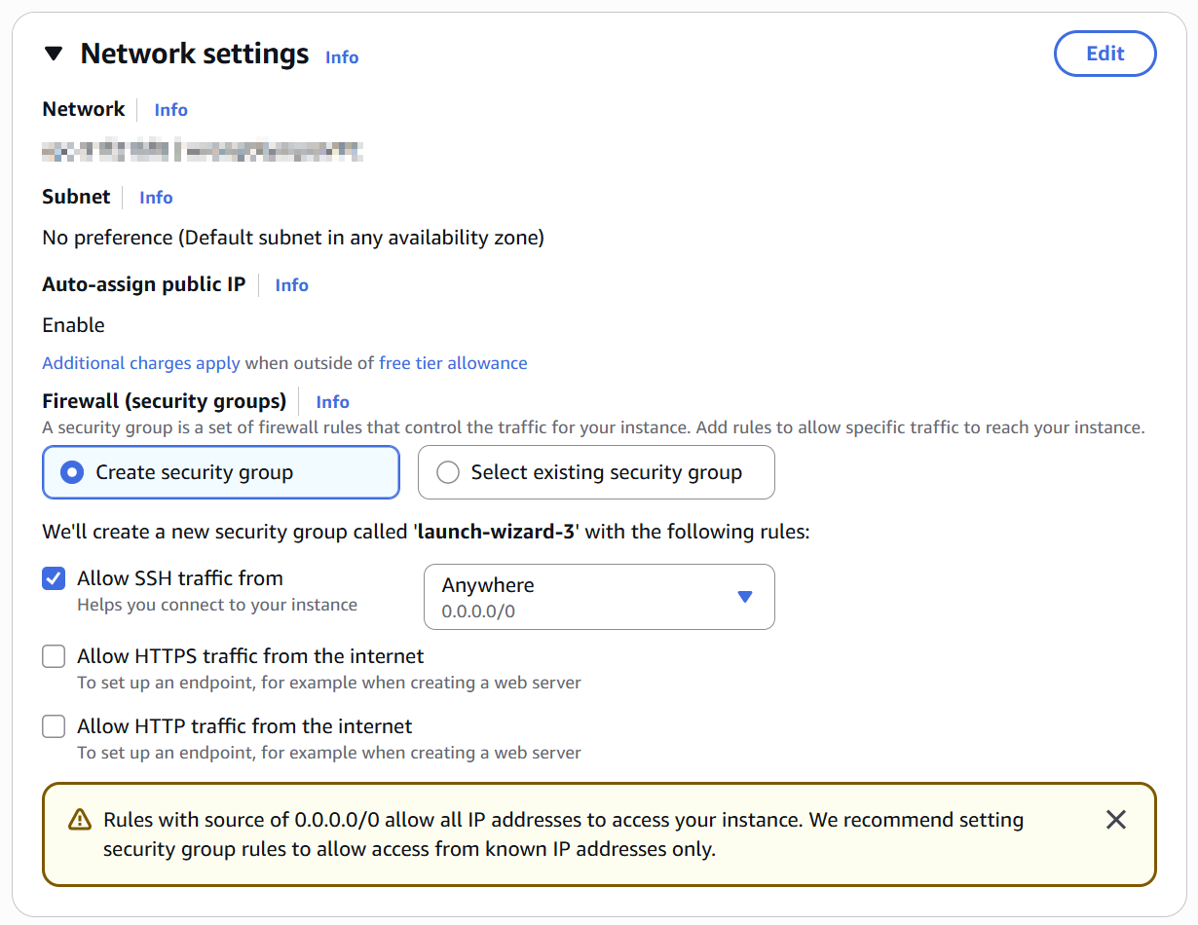Click the Edit button for Network settings
1198x925 pixels.
[x=1104, y=54]
